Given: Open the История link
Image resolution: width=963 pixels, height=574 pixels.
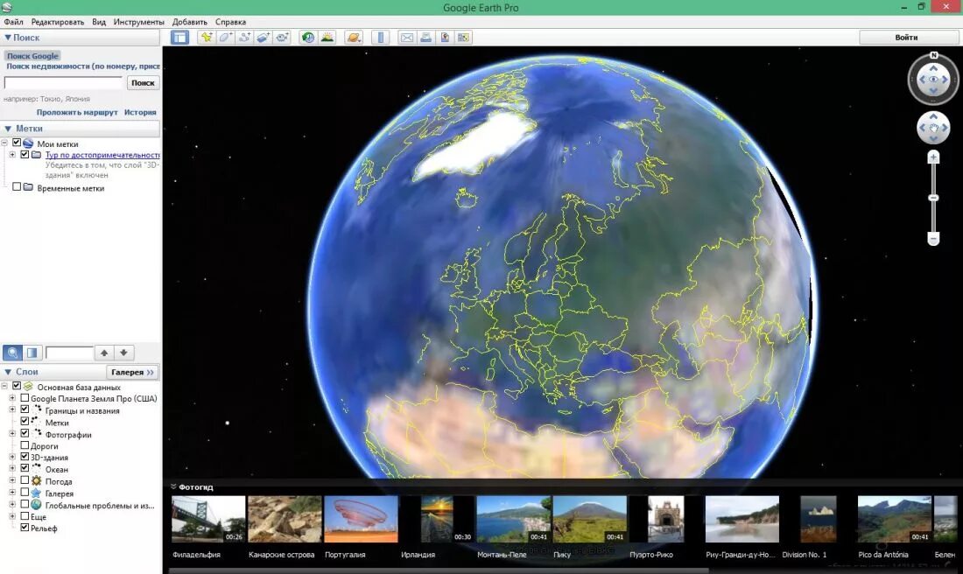Looking at the screenshot, I should tap(140, 112).
